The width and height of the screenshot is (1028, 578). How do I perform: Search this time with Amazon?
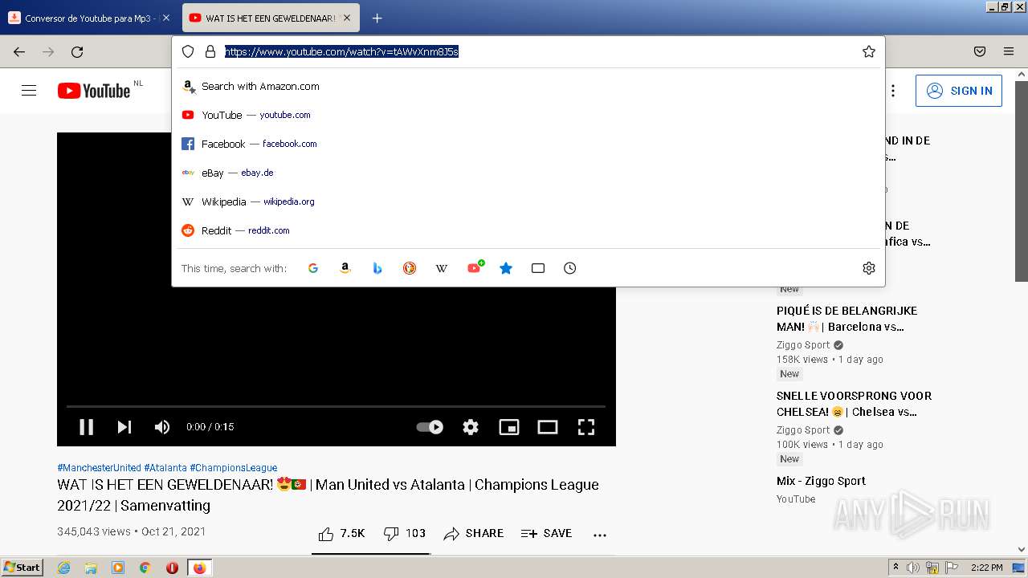(345, 268)
